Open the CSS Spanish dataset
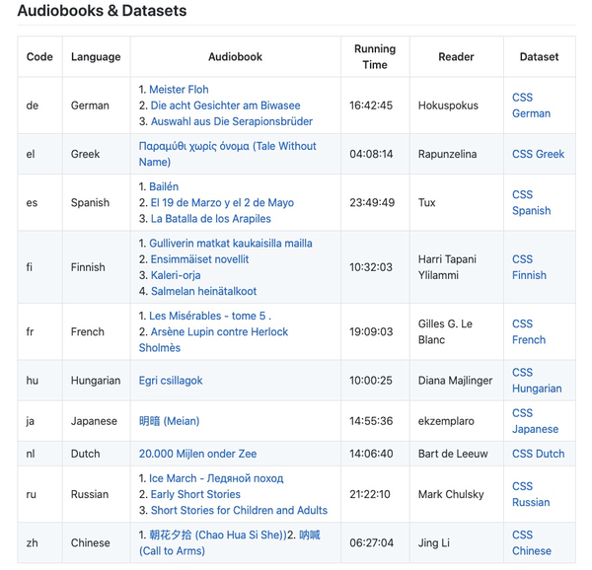592x570 pixels. [x=531, y=202]
